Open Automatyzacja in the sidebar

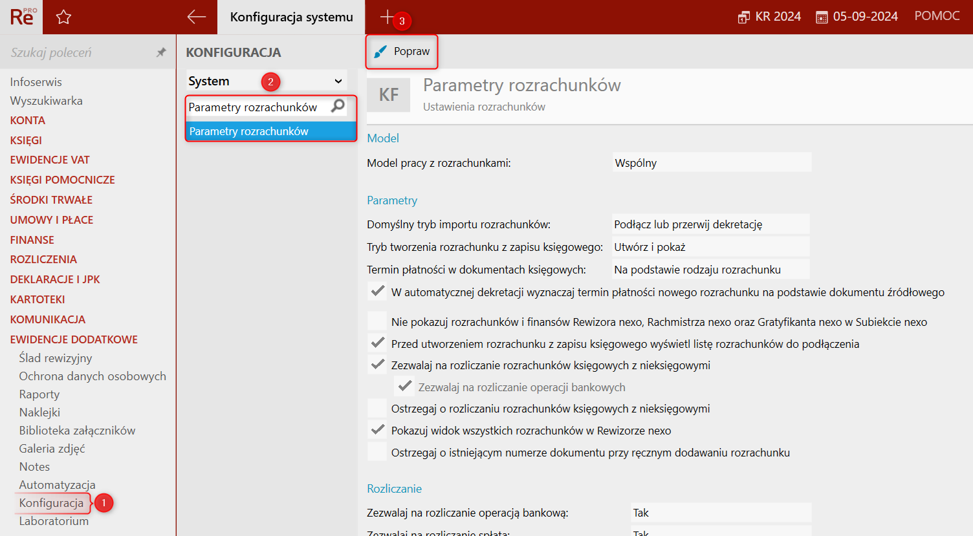pyautogui.click(x=57, y=485)
